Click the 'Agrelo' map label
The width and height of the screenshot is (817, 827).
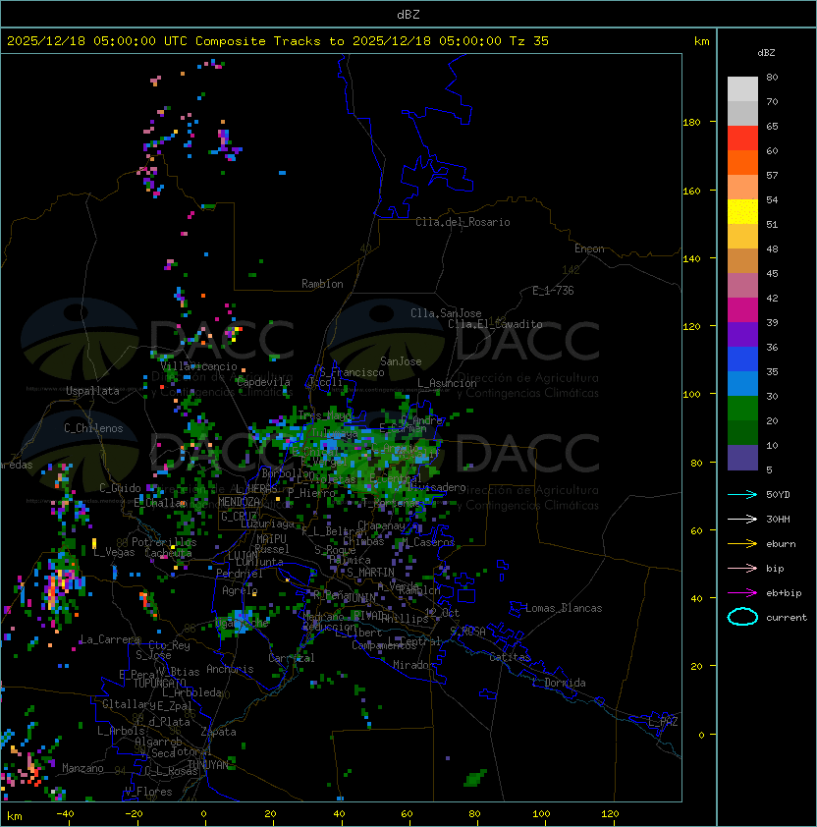[x=240, y=590]
